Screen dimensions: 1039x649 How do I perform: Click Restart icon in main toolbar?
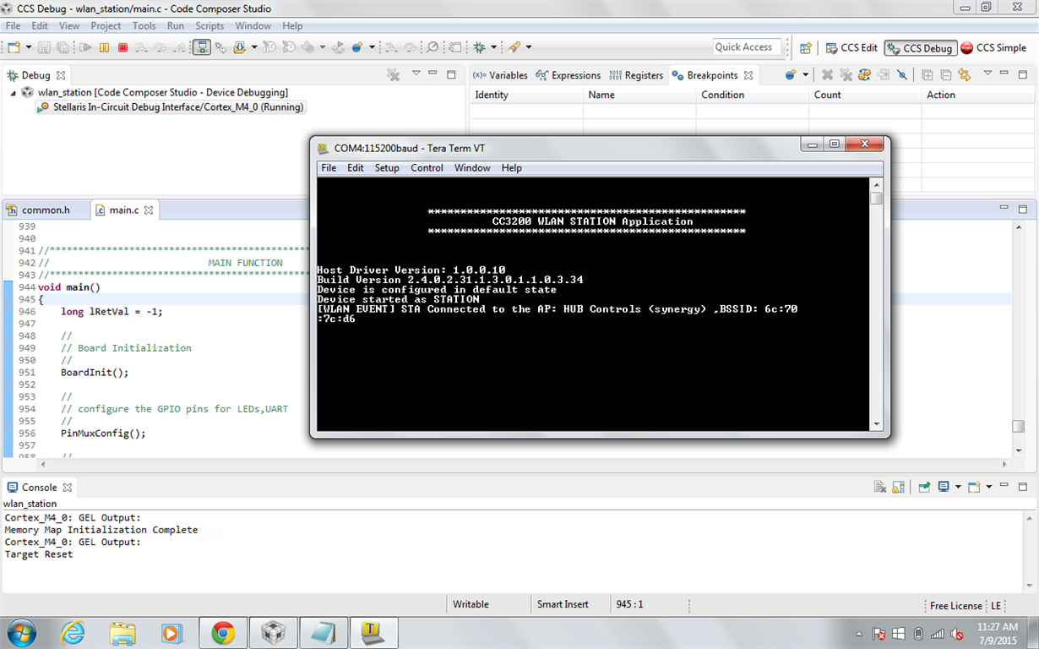pos(338,47)
